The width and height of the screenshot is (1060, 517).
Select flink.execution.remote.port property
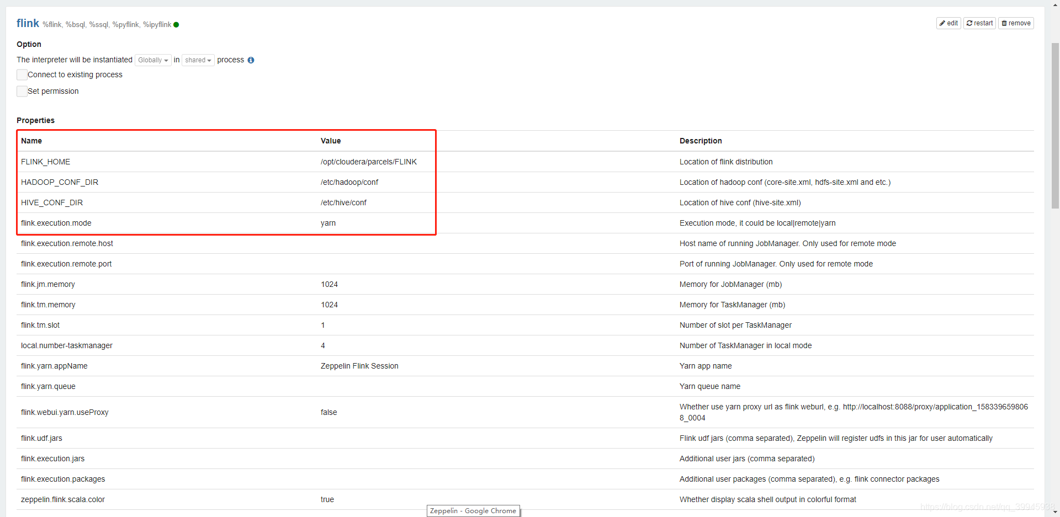(66, 264)
